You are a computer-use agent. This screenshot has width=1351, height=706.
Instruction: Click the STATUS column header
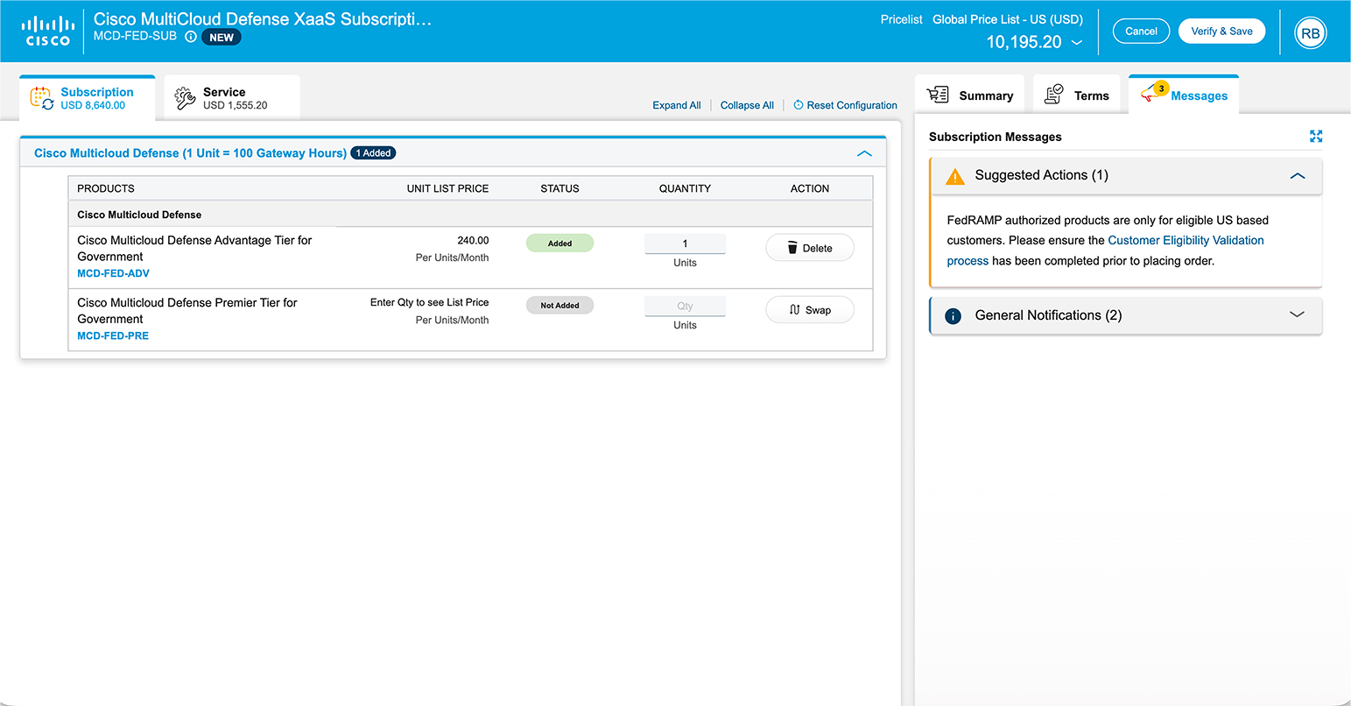point(559,188)
